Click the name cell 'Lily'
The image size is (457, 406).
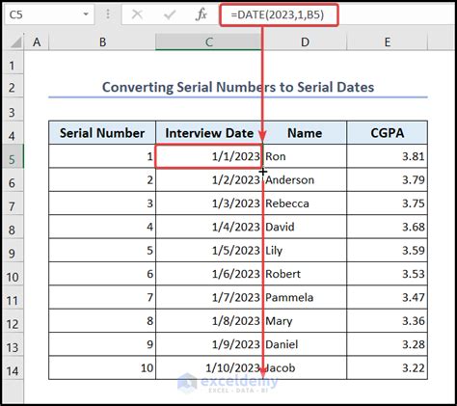coord(305,250)
